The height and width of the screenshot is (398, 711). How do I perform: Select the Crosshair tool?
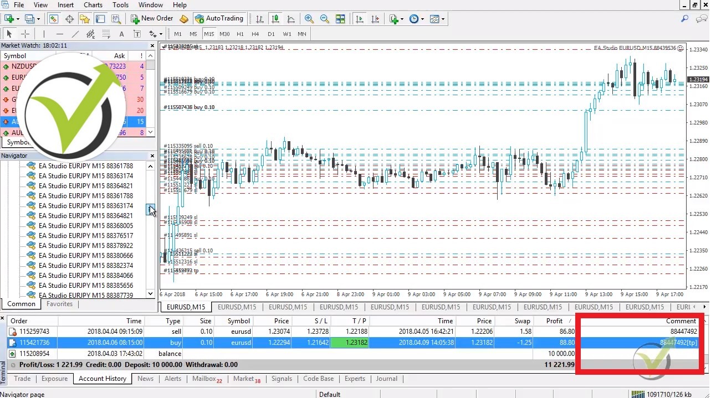click(25, 34)
